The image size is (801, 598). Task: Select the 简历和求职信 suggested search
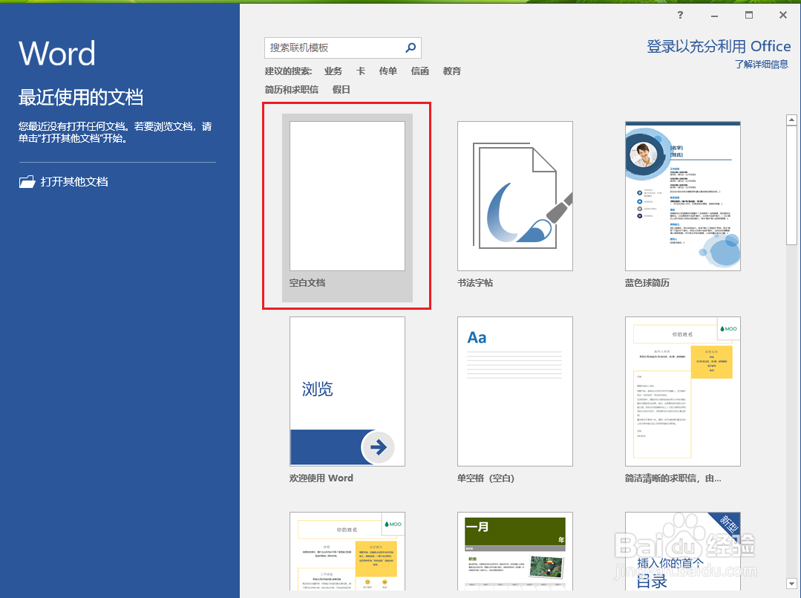291,89
